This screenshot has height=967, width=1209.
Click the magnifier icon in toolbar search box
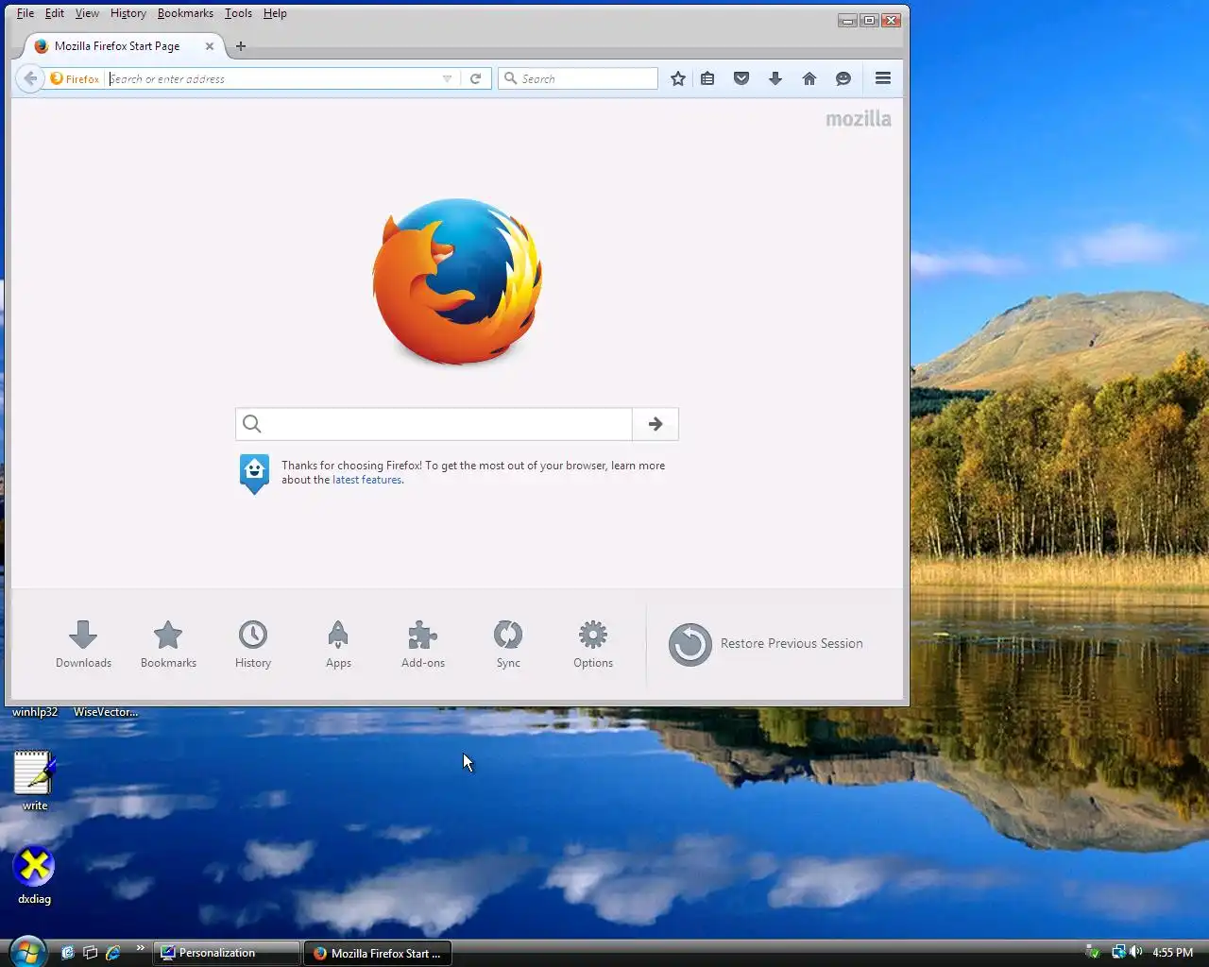click(511, 78)
